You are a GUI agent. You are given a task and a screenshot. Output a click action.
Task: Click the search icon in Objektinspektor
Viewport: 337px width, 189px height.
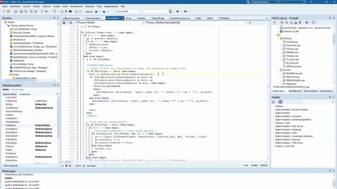click(57, 94)
